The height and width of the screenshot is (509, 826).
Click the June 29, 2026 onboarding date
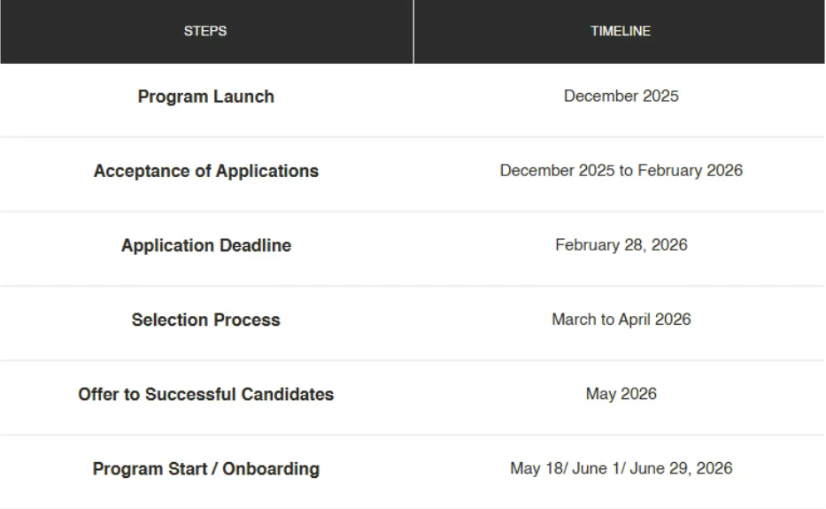pyautogui.click(x=682, y=467)
